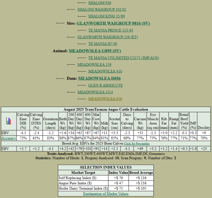This screenshot has height=198, width=212.
Task: Select 600 Day Wt EBV +87
Action: [x=88, y=133]
